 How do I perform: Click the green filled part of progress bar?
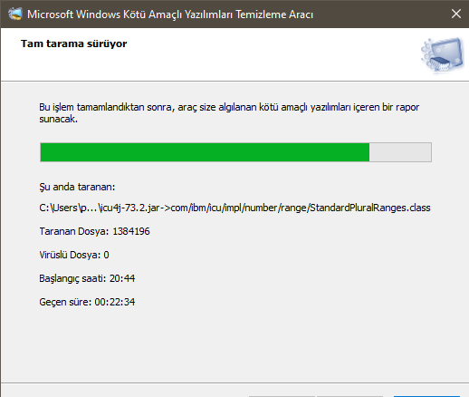click(205, 152)
